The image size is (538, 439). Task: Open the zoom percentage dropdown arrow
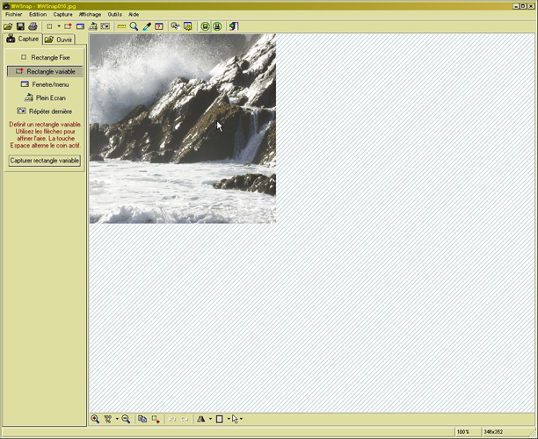(116, 420)
